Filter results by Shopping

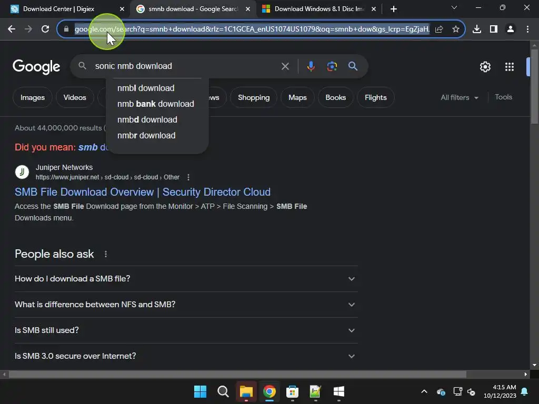point(254,97)
